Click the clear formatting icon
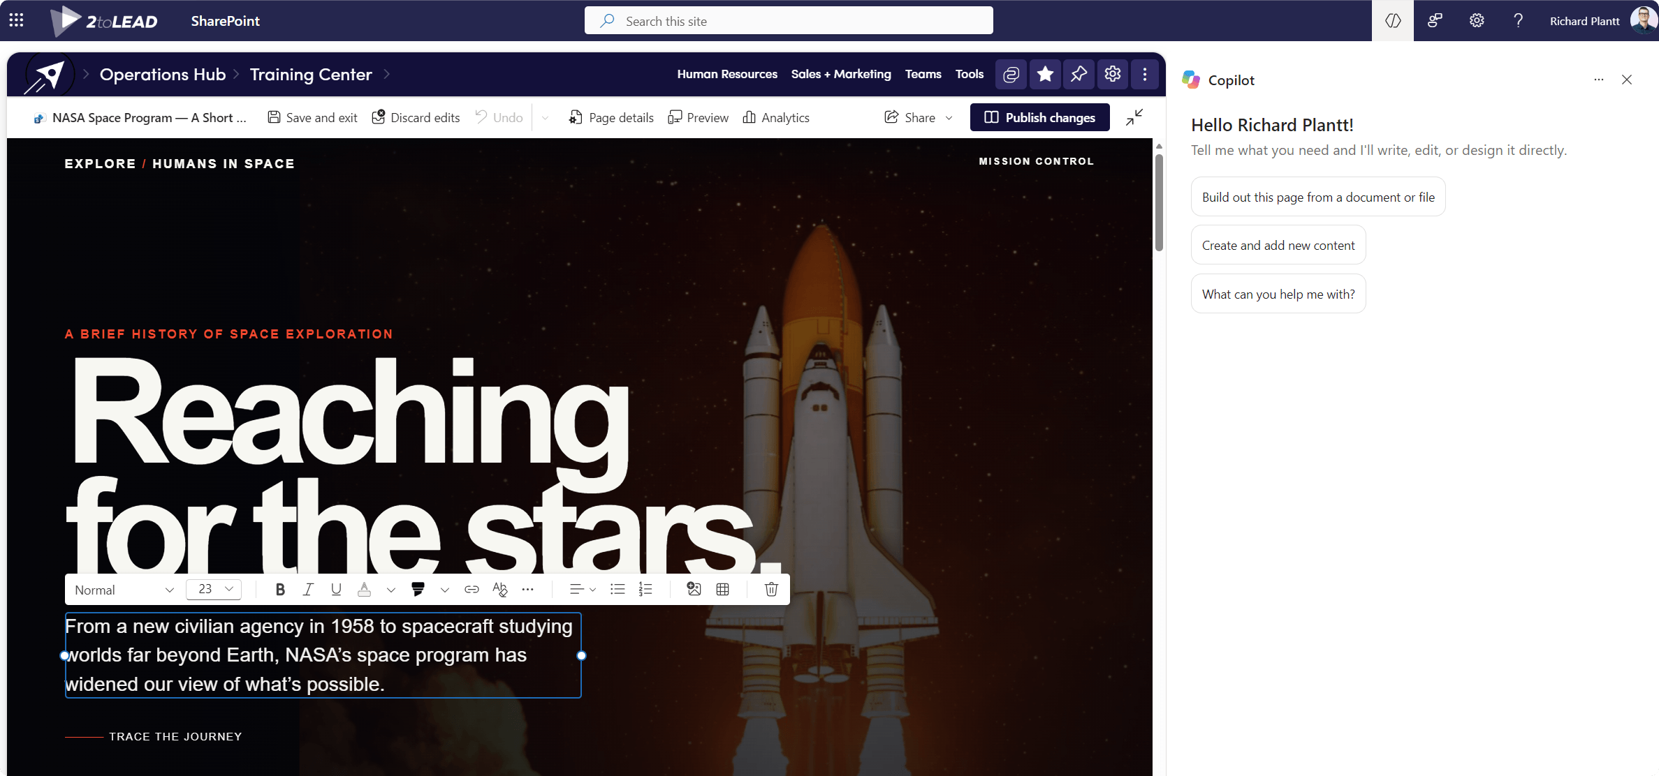This screenshot has height=776, width=1659. click(x=499, y=590)
